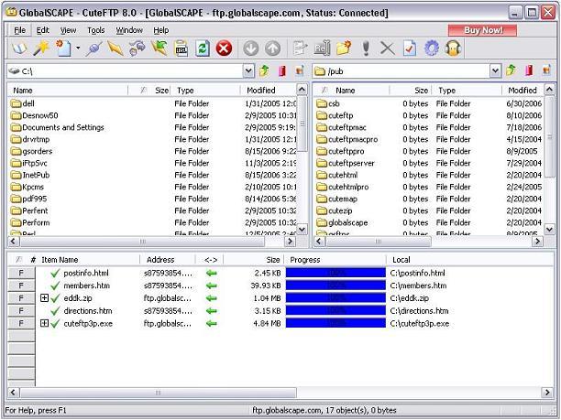Viewport: 561px width, 420px height.
Task: Click the red Stop transfer icon
Action: click(x=224, y=48)
